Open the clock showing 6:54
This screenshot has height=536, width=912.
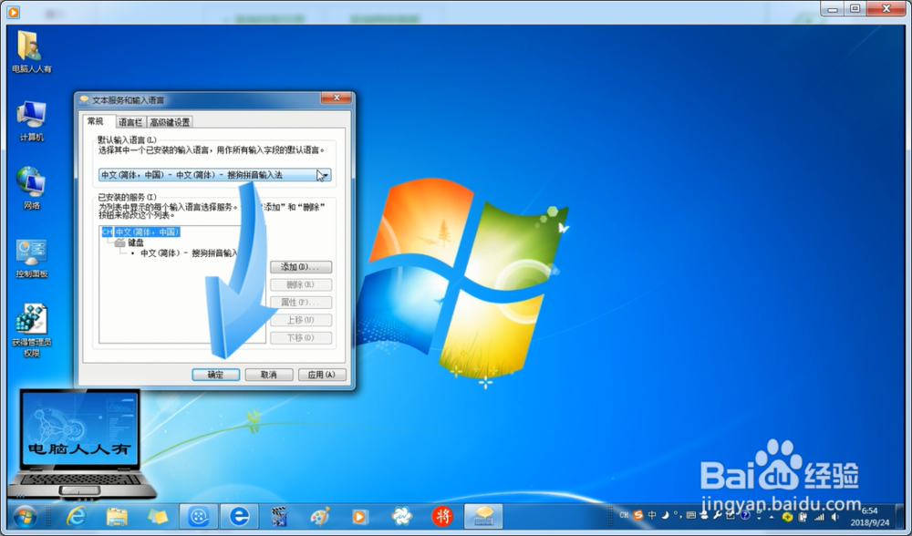click(869, 516)
